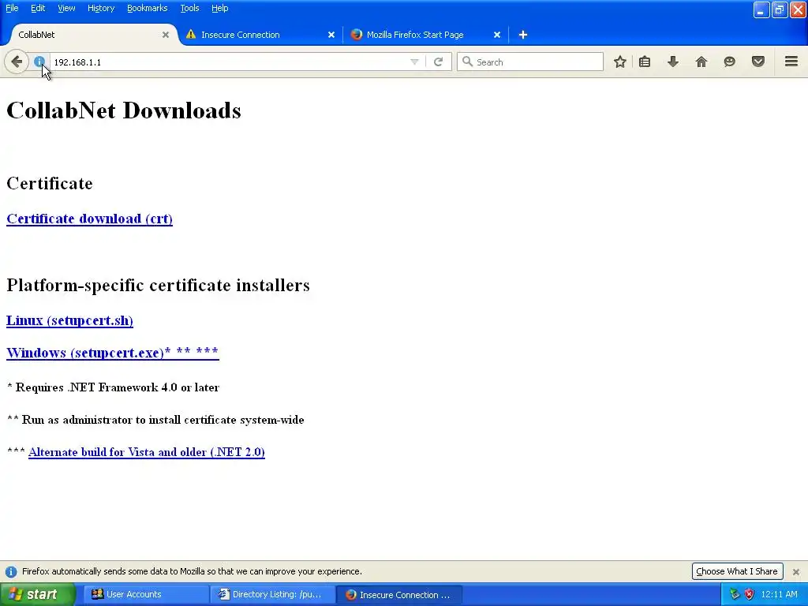Show bookmarks list icon
808x606 pixels.
tap(645, 62)
